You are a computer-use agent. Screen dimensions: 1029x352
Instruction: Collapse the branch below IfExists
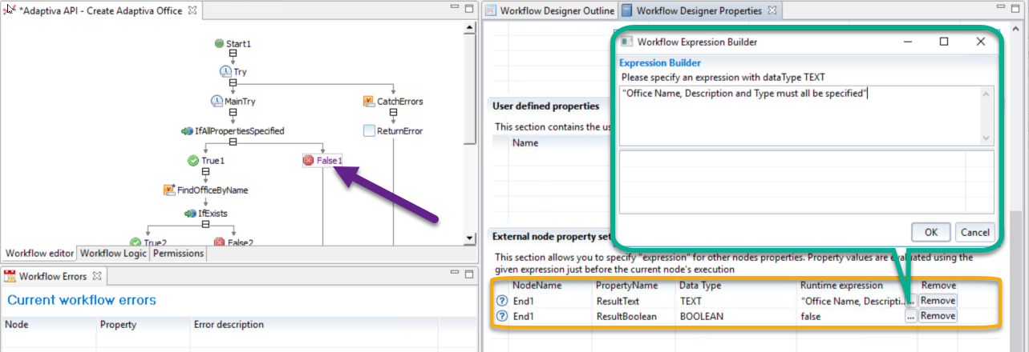point(205,225)
